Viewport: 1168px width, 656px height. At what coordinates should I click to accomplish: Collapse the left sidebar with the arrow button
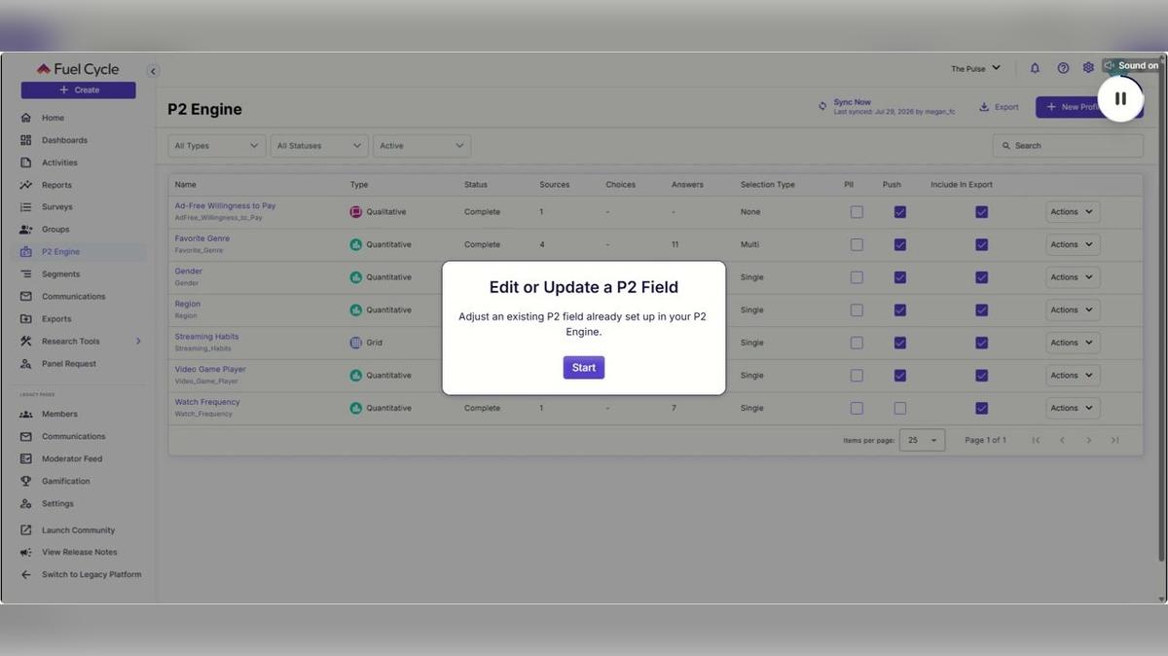(153, 70)
